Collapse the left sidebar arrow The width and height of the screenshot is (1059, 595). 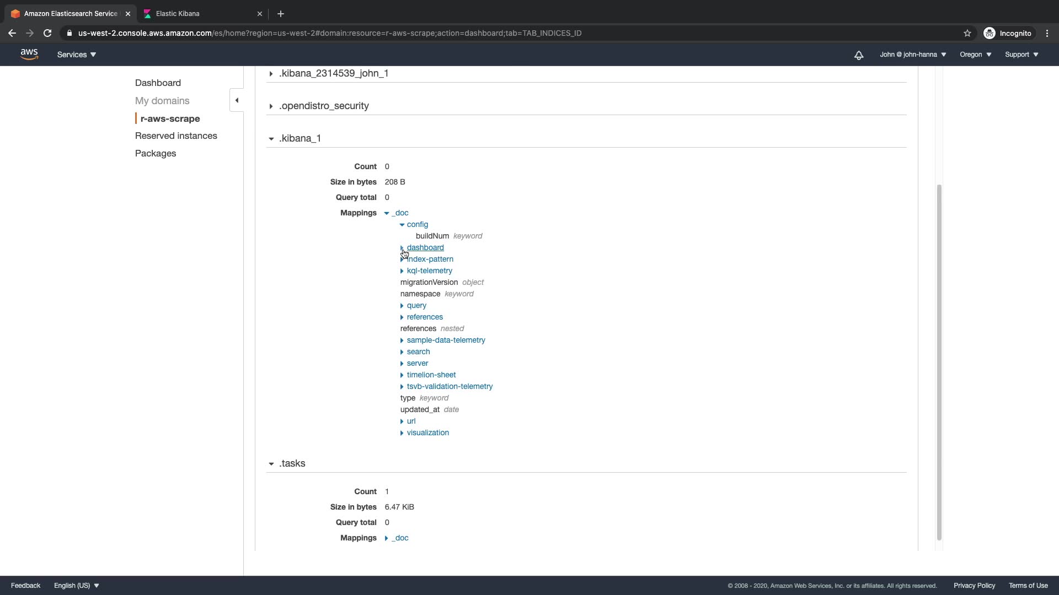237,100
